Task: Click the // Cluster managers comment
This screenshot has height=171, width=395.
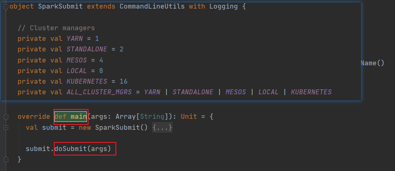Action: (56, 28)
